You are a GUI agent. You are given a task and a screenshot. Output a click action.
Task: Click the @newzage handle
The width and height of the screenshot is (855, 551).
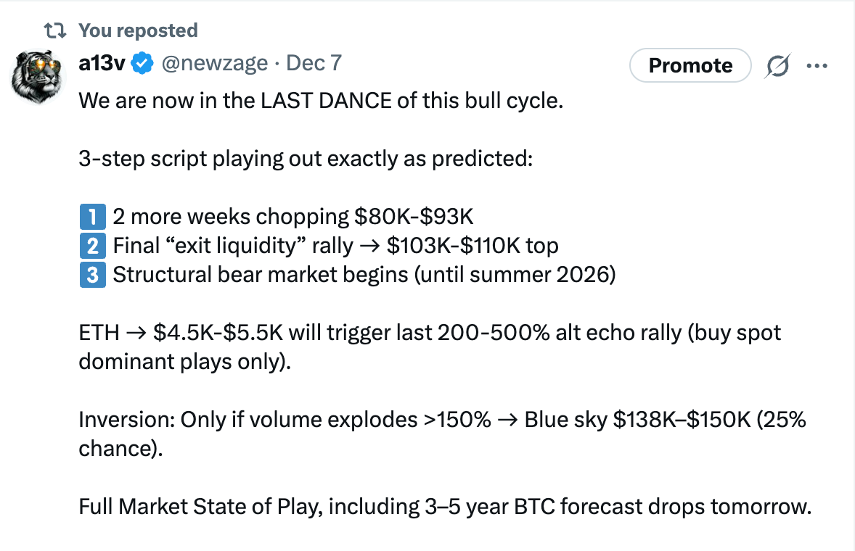click(x=214, y=64)
